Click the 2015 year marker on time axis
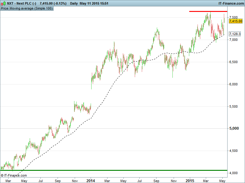The width and height of the screenshot is (245, 183). 190,181
